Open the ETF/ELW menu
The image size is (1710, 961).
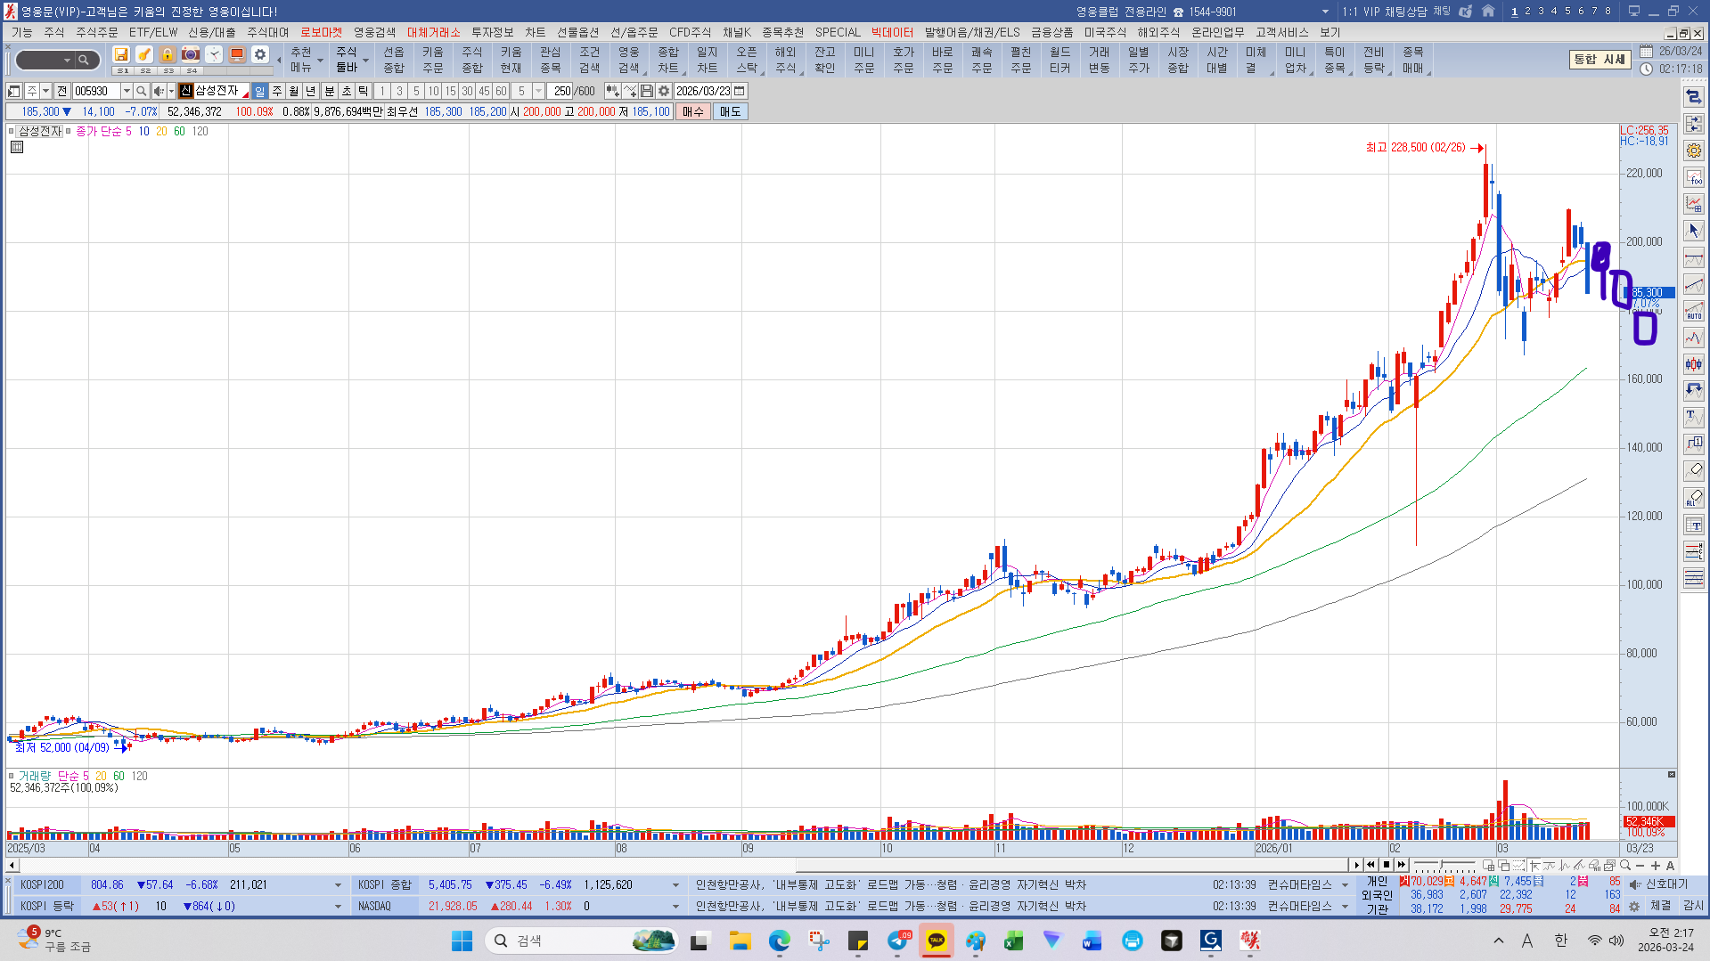click(152, 32)
